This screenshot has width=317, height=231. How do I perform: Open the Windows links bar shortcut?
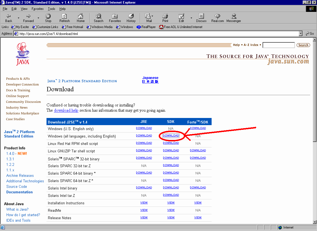click(x=125, y=27)
